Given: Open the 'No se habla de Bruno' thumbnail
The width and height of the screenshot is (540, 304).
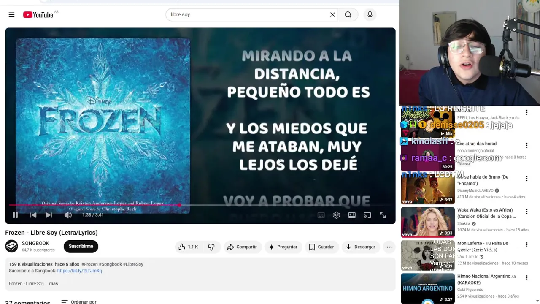Looking at the screenshot, I should [x=428, y=189].
